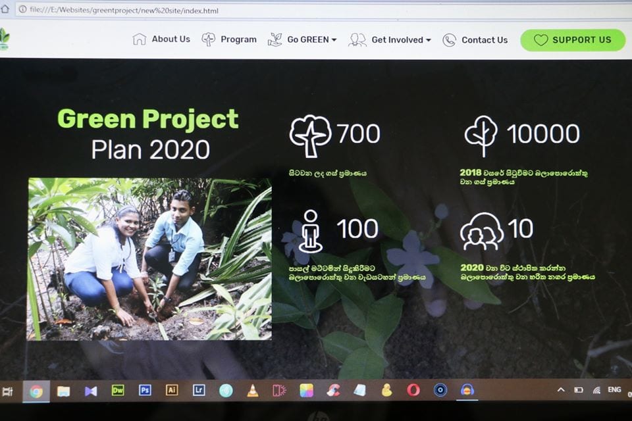Launch Photoshop from the taskbar
Viewport: 632px width, 421px height.
[x=145, y=390]
